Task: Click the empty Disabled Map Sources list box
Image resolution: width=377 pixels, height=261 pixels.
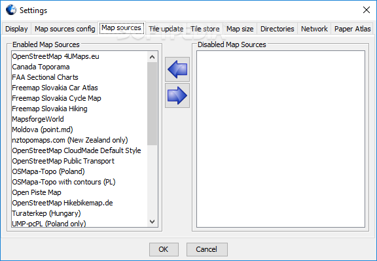Action: pos(281,139)
